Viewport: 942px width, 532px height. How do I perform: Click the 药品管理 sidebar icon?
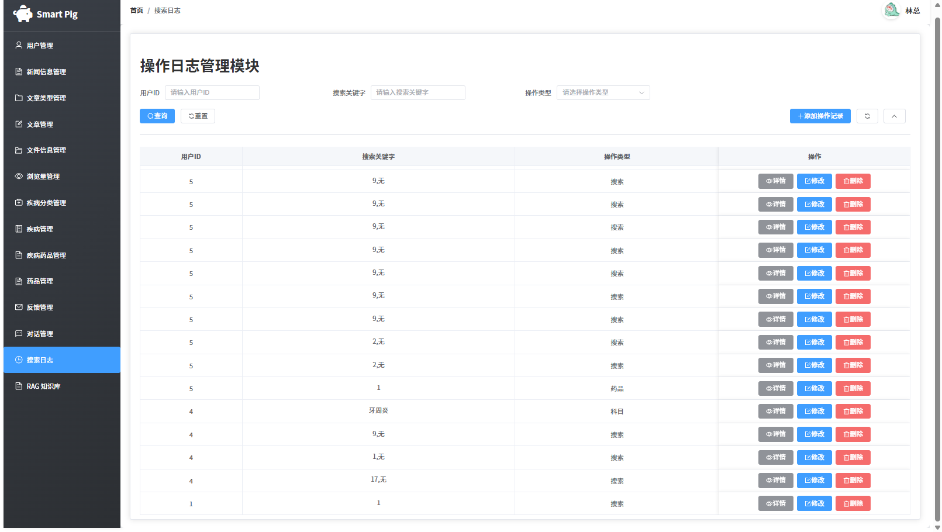pyautogui.click(x=19, y=281)
